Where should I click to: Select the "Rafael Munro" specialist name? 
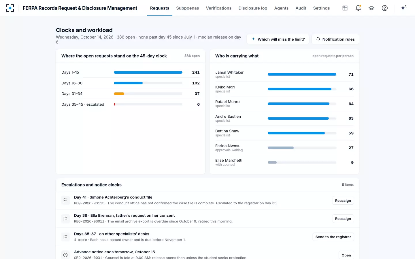(x=227, y=102)
